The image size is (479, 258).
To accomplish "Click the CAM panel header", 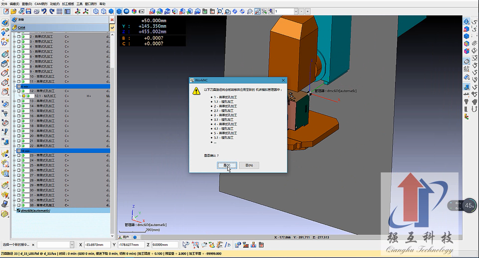I will (x=60, y=28).
